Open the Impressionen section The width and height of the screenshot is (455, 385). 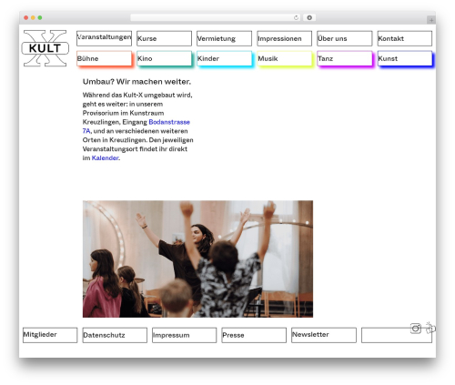[285, 38]
